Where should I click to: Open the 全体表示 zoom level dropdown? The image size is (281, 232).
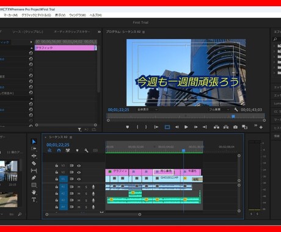(147, 109)
